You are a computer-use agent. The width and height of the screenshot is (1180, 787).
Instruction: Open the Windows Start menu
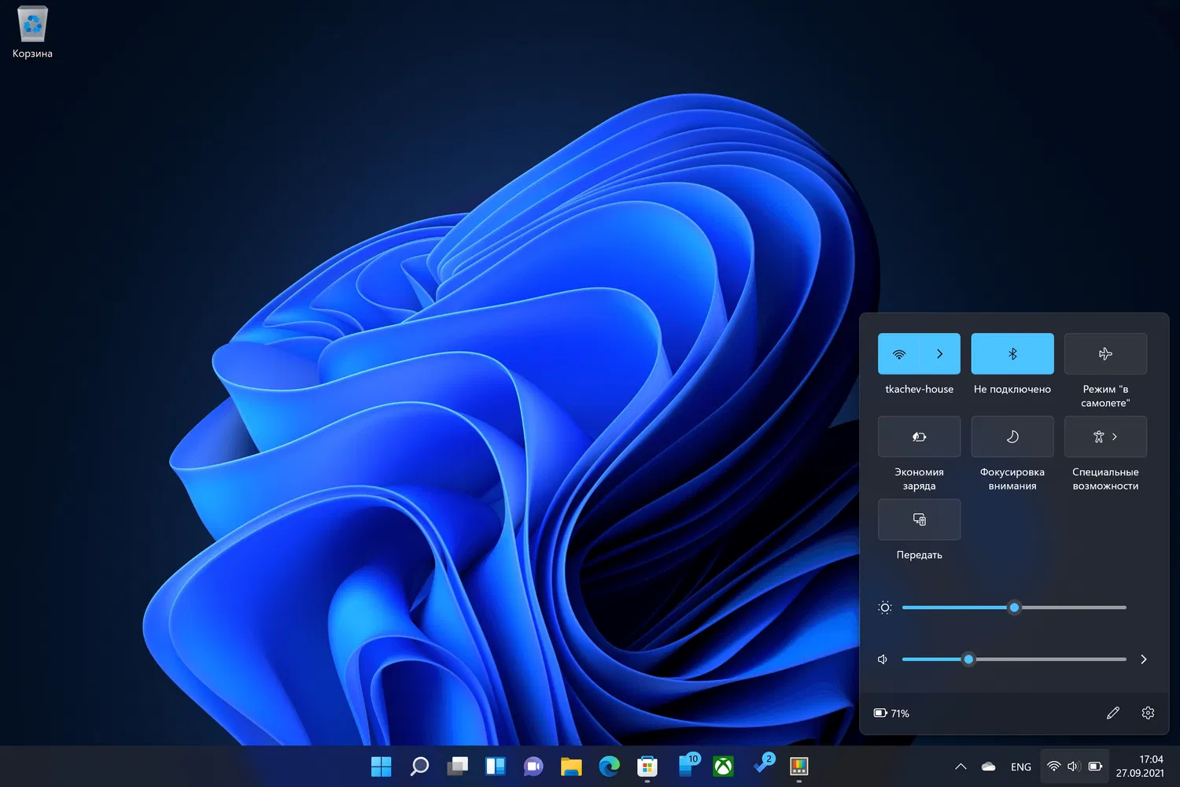(381, 766)
